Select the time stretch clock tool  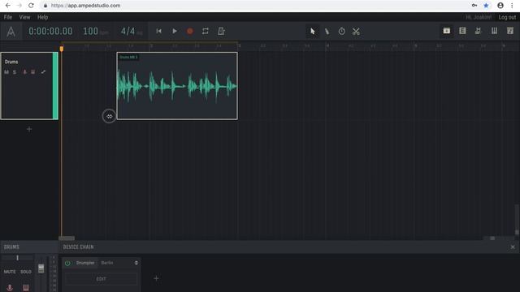click(341, 32)
